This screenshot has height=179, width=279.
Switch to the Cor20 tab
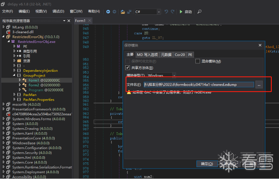pyautogui.click(x=180, y=54)
